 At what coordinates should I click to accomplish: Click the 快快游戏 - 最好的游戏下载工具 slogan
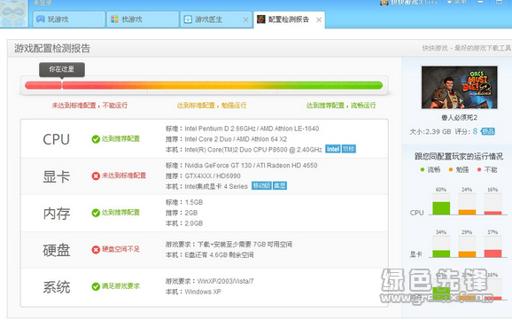click(467, 49)
